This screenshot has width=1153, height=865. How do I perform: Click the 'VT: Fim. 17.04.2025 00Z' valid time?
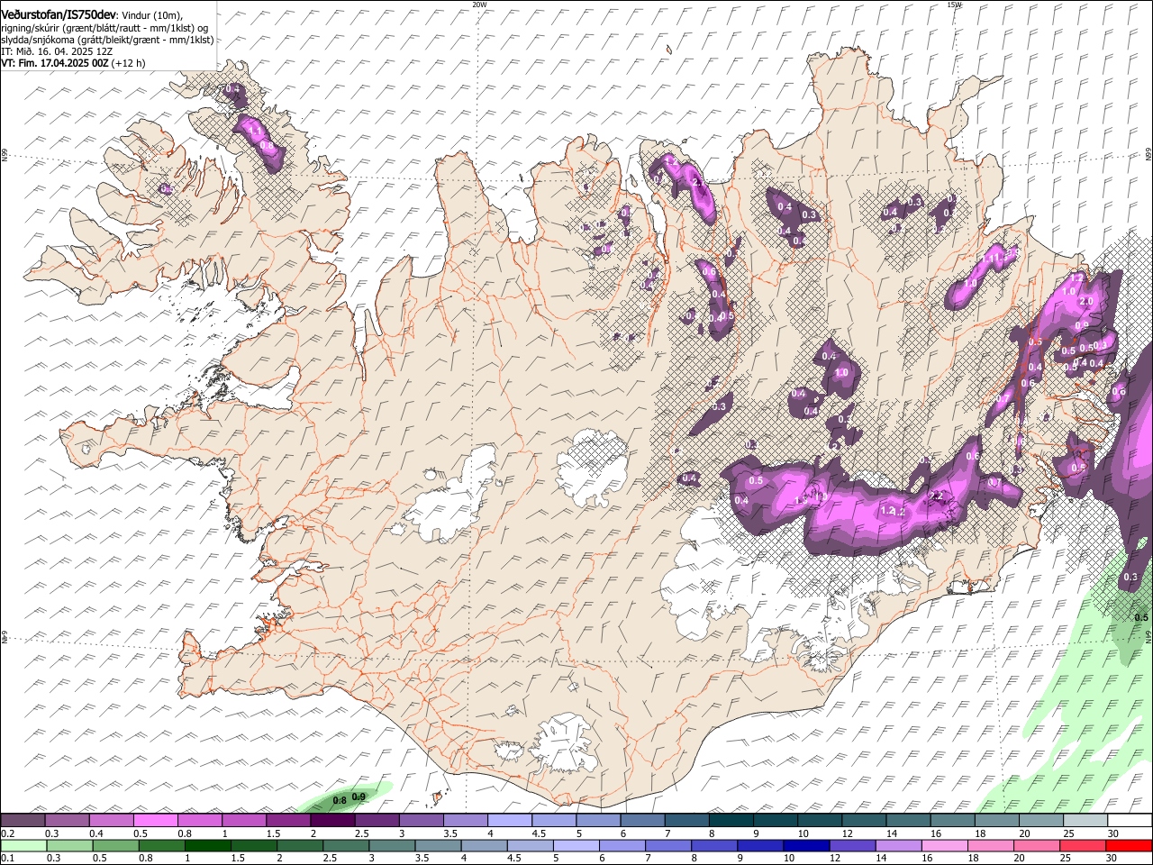[55, 63]
